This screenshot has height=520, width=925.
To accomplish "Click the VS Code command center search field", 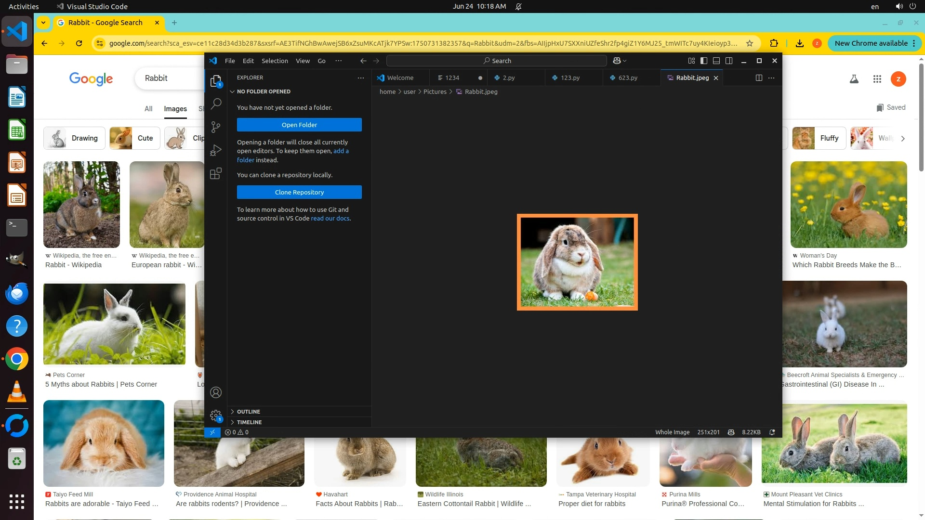I will click(x=497, y=61).
